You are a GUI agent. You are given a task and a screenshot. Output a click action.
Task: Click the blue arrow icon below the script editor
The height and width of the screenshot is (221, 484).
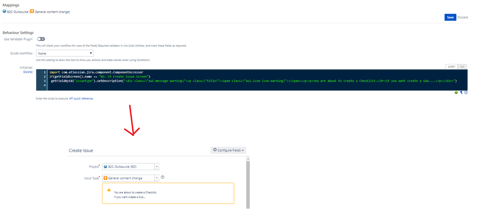(x=461, y=92)
